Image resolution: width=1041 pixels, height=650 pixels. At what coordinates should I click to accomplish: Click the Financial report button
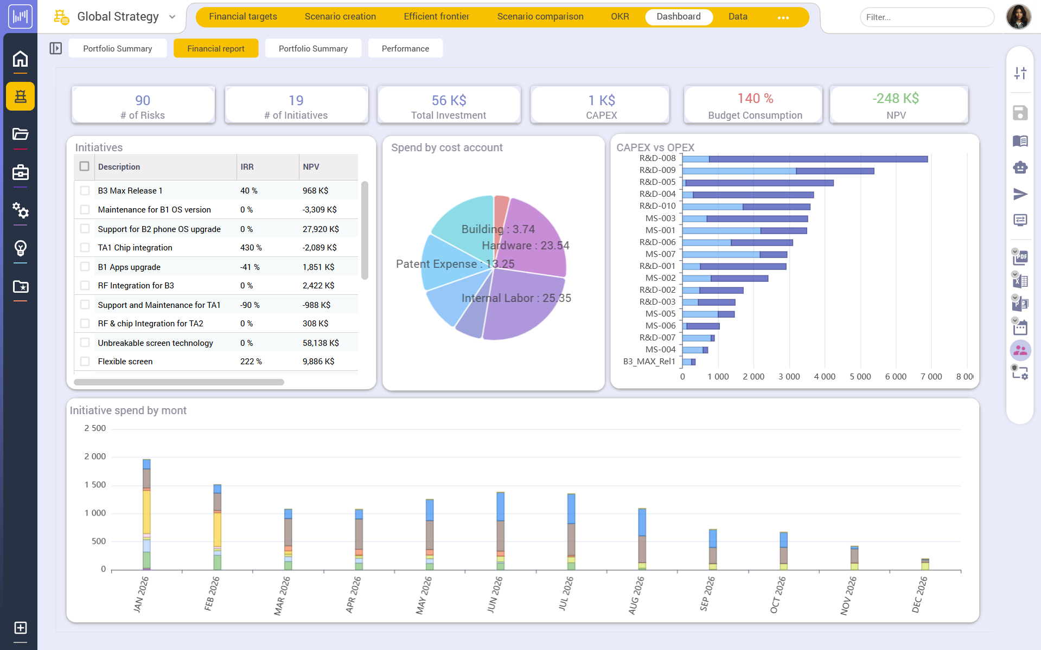pos(216,48)
